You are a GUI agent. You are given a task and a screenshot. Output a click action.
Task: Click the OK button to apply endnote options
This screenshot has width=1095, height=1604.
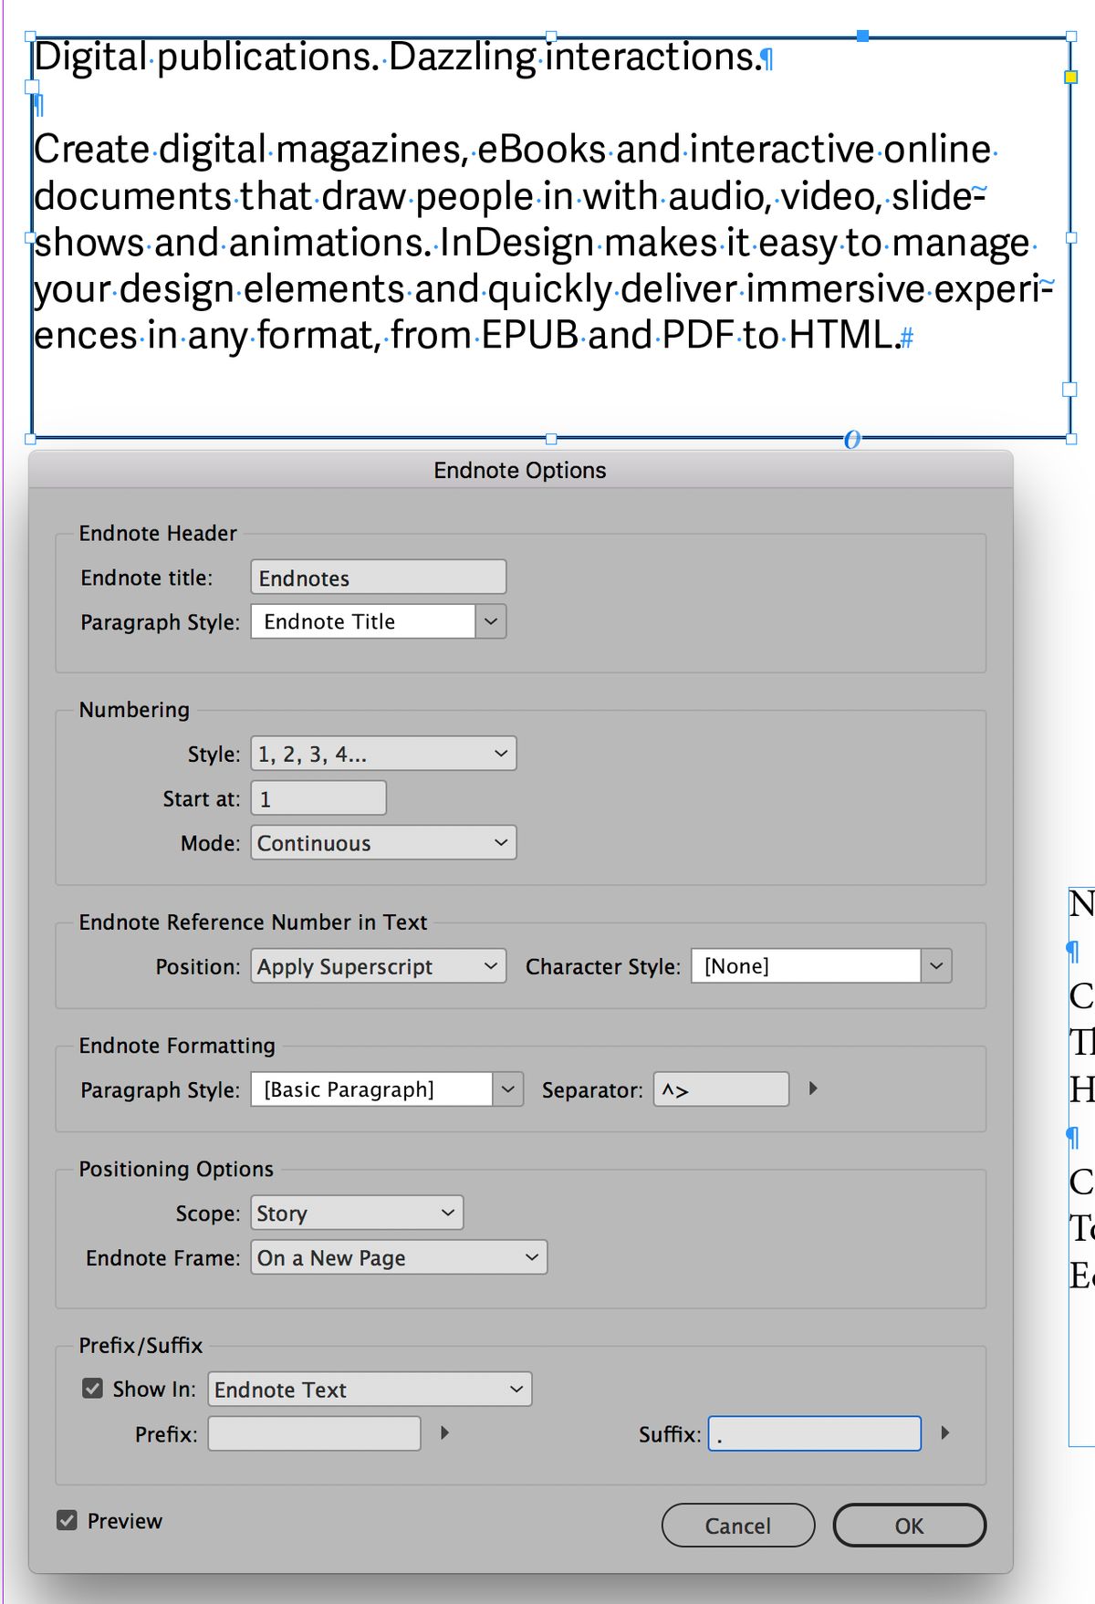(908, 1525)
